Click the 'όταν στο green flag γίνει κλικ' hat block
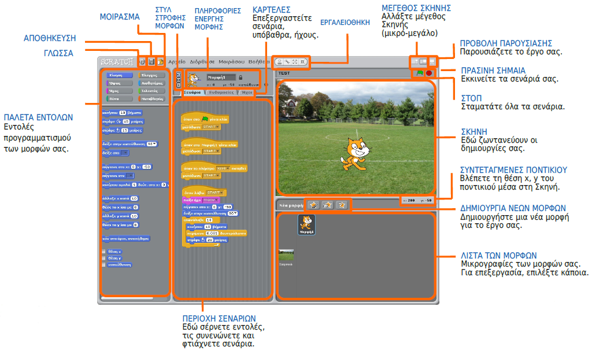The width and height of the screenshot is (592, 351). click(205, 119)
